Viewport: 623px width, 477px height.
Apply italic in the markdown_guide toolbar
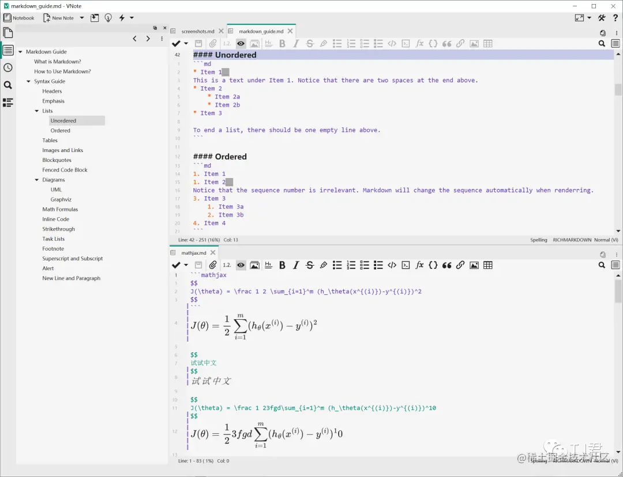point(295,44)
